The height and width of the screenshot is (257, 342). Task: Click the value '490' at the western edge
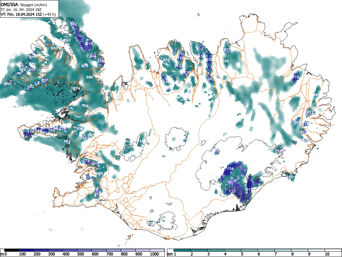8,84
